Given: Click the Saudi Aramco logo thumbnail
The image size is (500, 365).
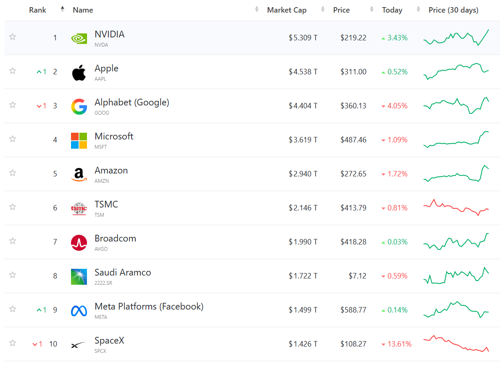Looking at the screenshot, I should [x=79, y=277].
